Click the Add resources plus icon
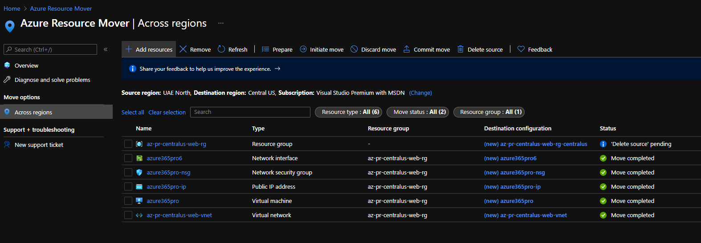The width and height of the screenshot is (701, 243). 129,49
